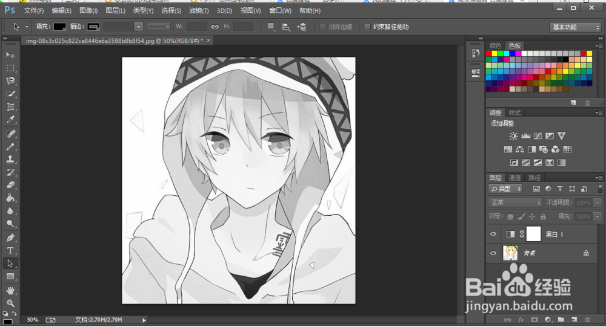Open the 窗口(W) menu
Image resolution: width=606 pixels, height=327 pixels.
280,10
